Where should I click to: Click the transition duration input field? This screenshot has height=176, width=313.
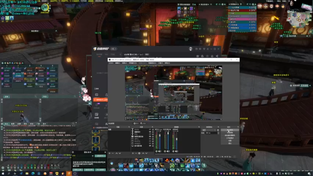[x=211, y=133]
